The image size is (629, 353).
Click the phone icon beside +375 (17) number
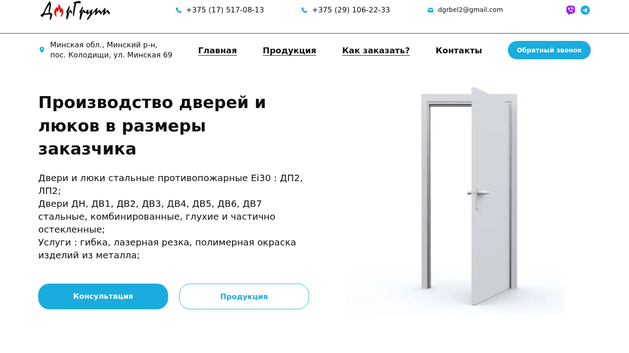tap(179, 10)
